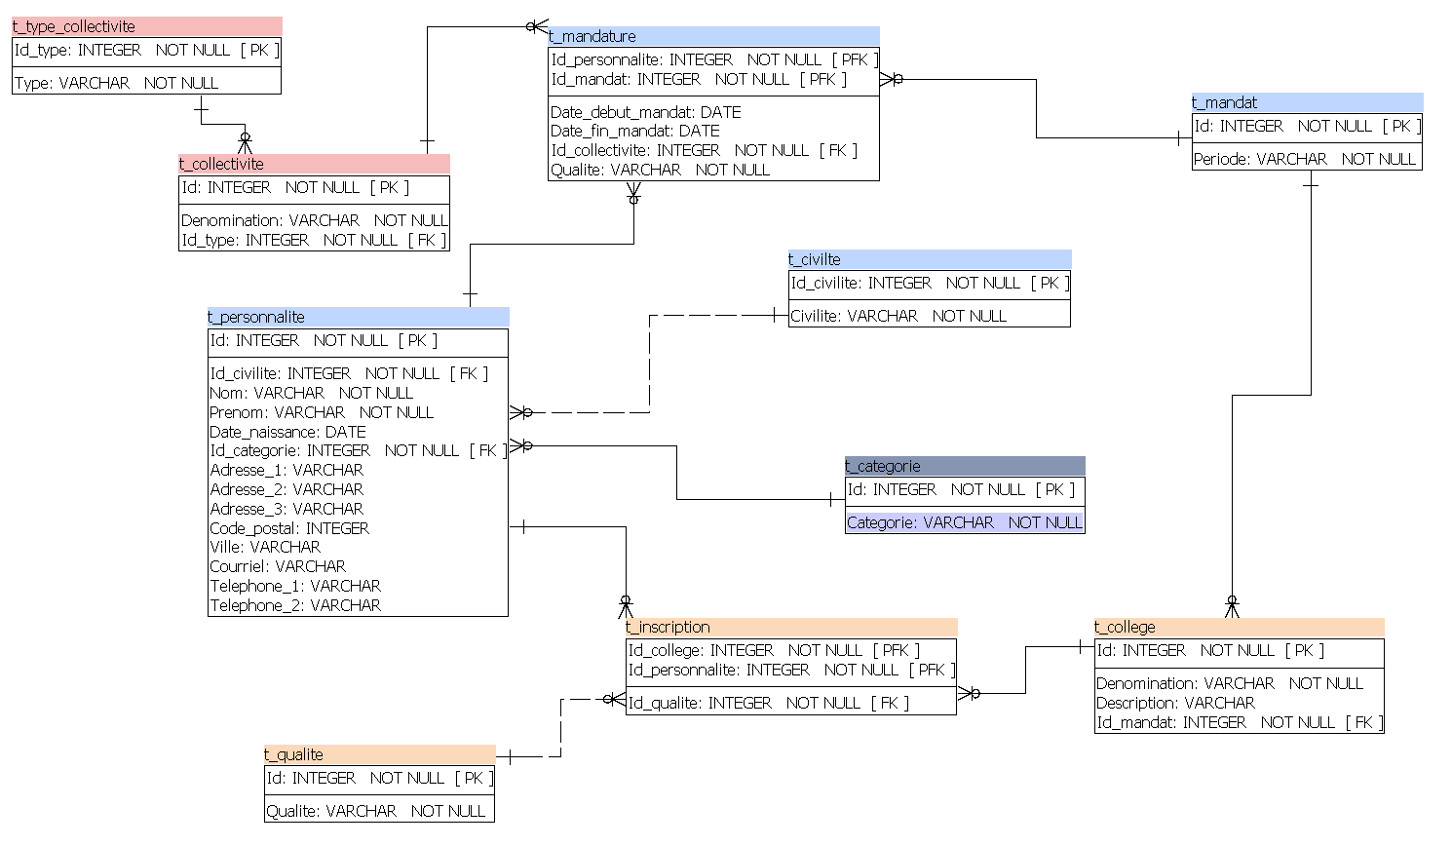Click Date_naissance: DATE column
1452x846 pixels.
(x=287, y=432)
